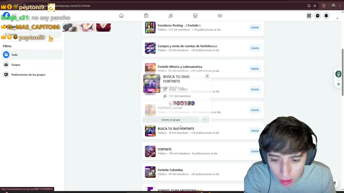344x193 pixels.
Task: Join Fortnite México y Latinoamérica group
Action: pos(255,69)
